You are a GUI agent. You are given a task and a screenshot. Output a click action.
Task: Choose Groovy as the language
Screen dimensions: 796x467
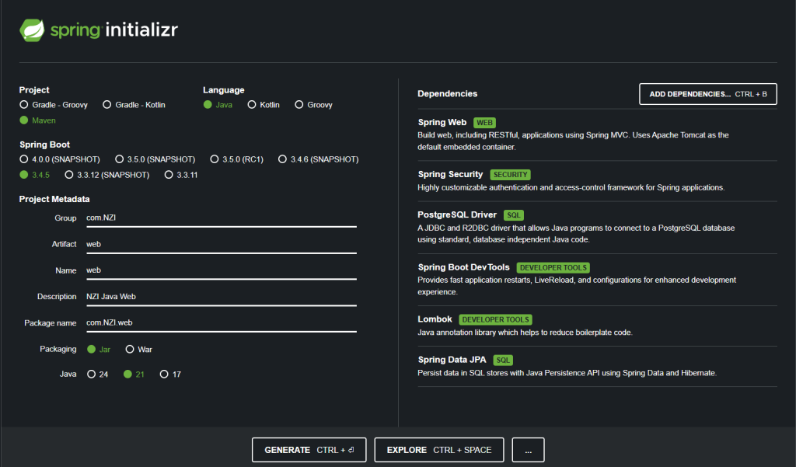pyautogui.click(x=314, y=105)
